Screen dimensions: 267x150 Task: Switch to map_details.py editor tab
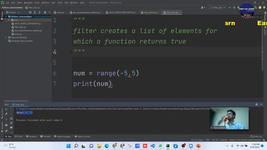tap(150, 12)
